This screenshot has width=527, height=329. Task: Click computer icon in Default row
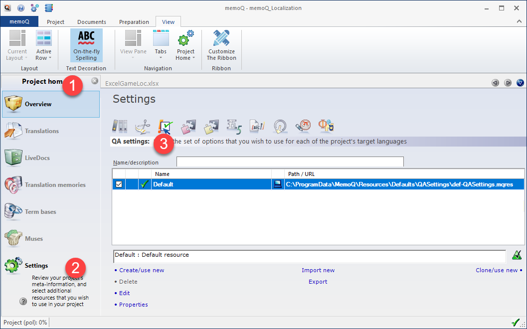coord(278,184)
